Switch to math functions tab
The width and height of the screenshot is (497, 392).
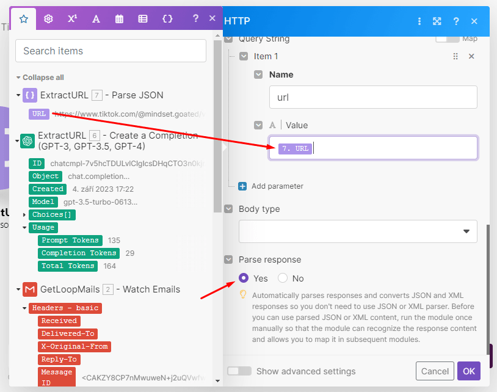[x=72, y=19]
